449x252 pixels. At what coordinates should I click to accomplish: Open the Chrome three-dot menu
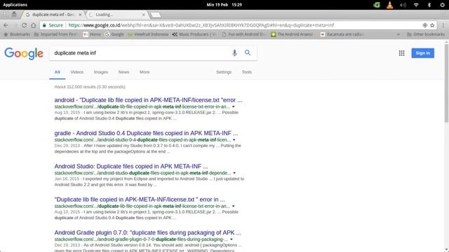coord(443,25)
